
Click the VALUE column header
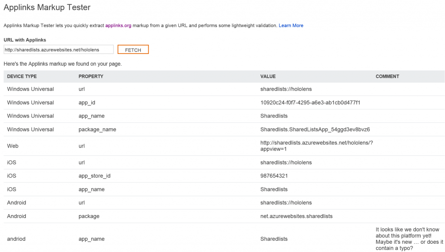pyautogui.click(x=268, y=77)
